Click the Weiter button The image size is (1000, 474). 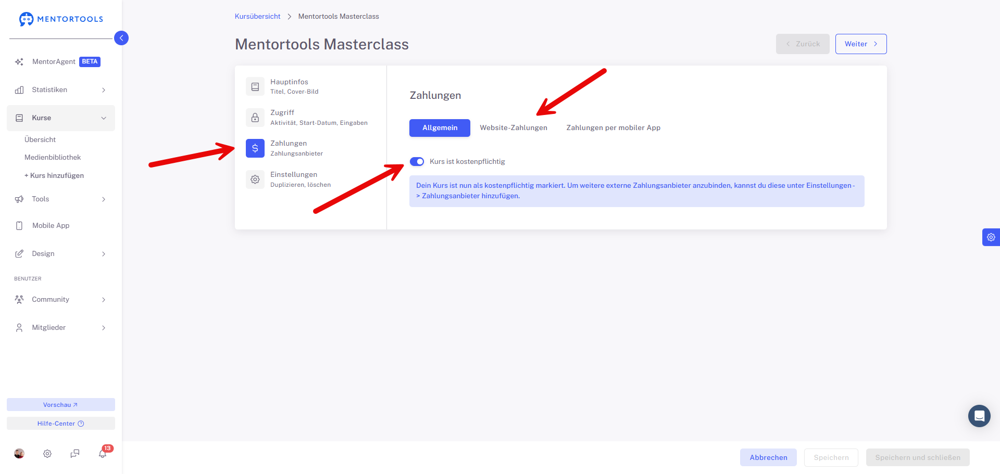click(x=861, y=44)
